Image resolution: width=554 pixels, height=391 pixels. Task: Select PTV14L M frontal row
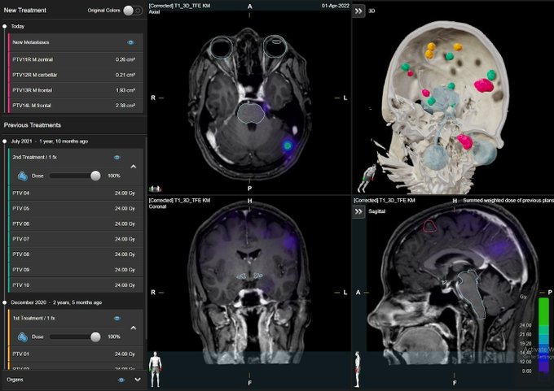pos(76,106)
